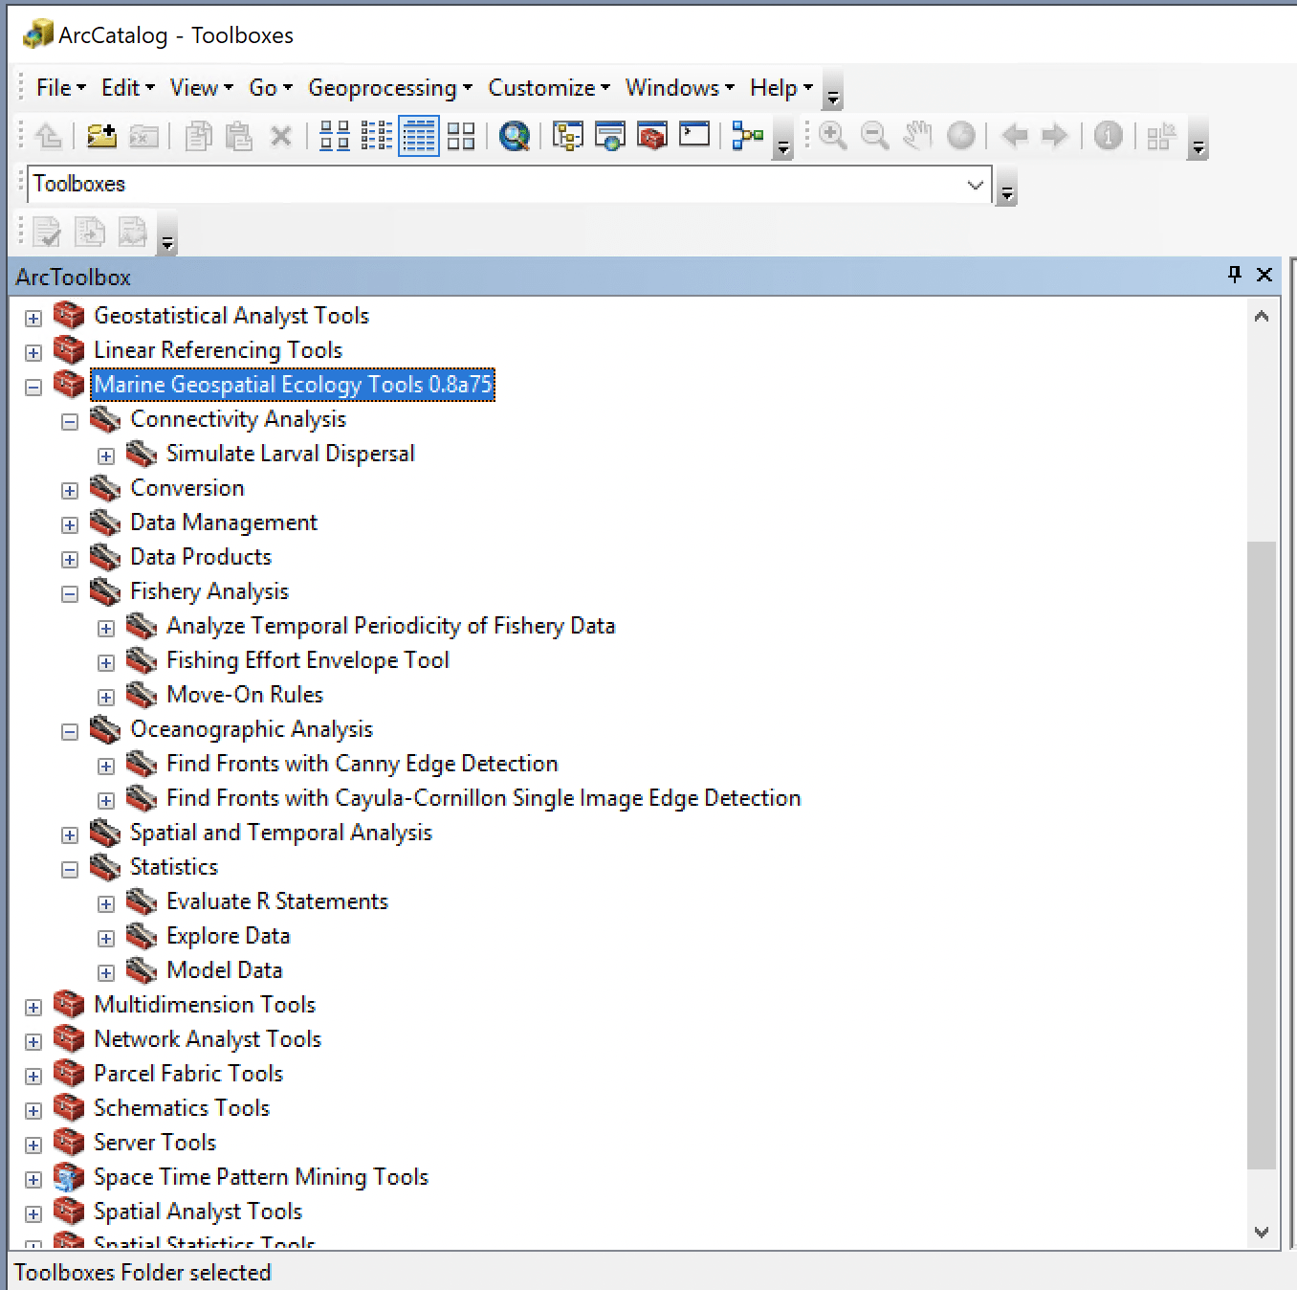Screen dimensions: 1297x1290
Task: Expand the Simulate Larval Dispersal node
Action: (x=106, y=456)
